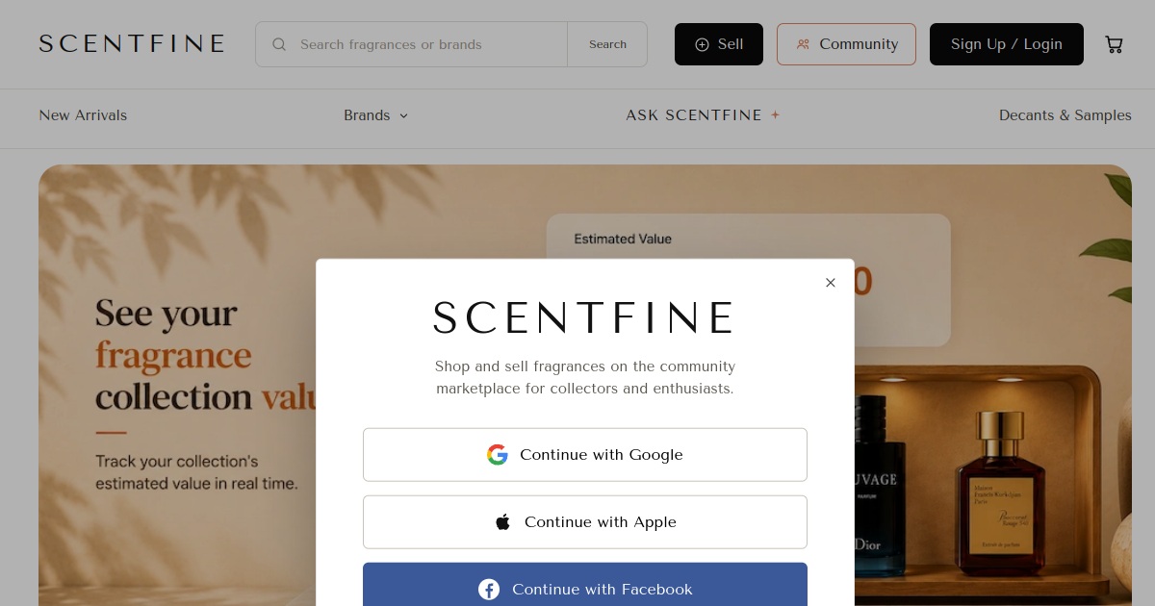The width and height of the screenshot is (1155, 606).
Task: Select Continue with Facebook
Action: pyautogui.click(x=585, y=587)
